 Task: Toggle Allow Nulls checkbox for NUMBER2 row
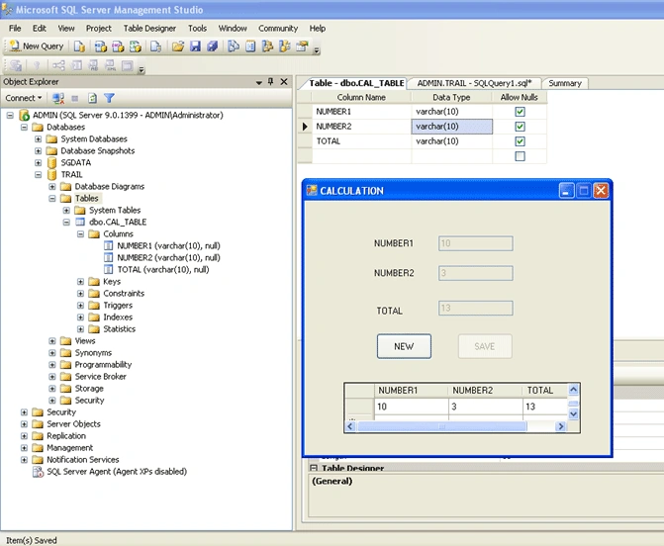click(x=520, y=127)
